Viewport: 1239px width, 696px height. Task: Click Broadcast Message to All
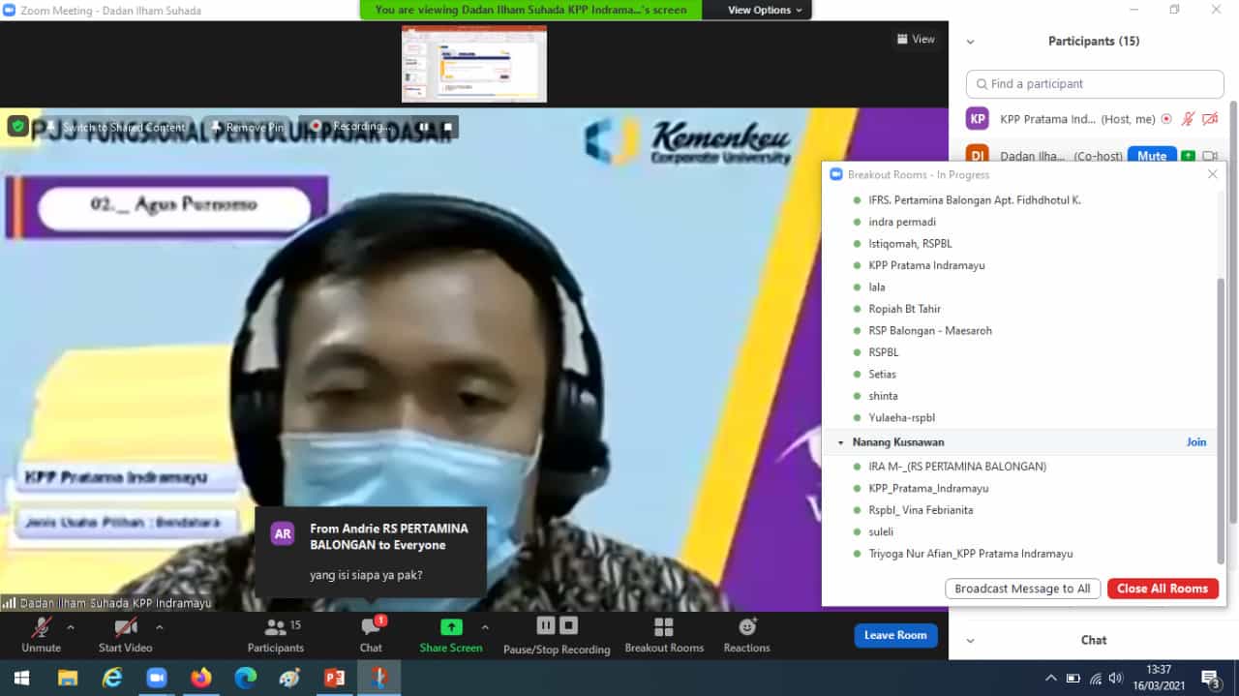[1022, 589]
